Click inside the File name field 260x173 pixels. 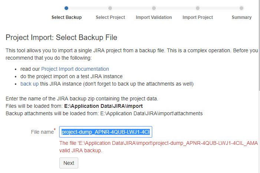point(106,132)
